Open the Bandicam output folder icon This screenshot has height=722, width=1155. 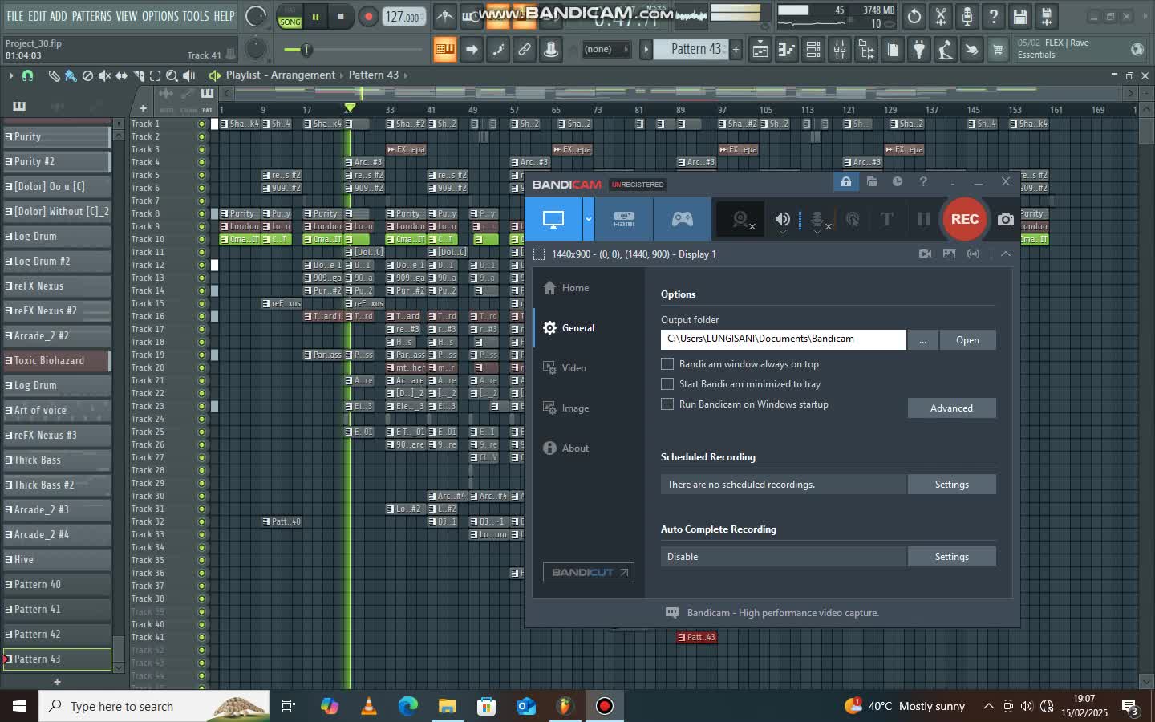point(872,182)
